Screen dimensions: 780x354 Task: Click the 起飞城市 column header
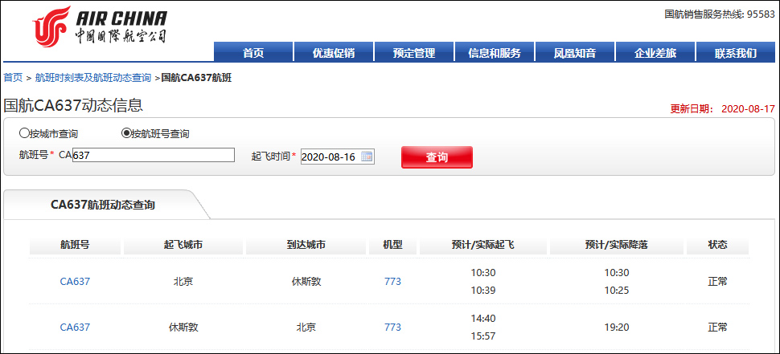pyautogui.click(x=183, y=245)
